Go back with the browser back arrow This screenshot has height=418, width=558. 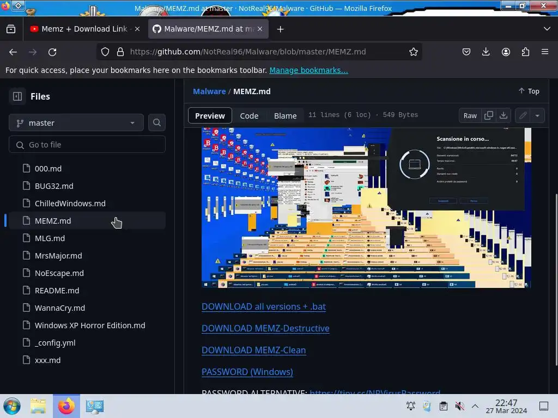[13, 52]
